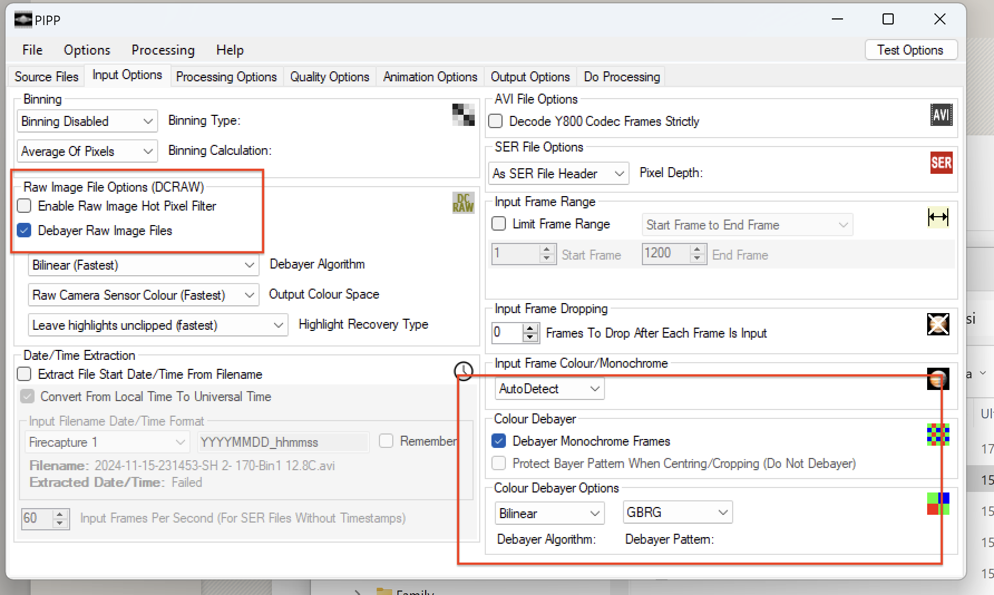This screenshot has width=994, height=595.
Task: Open the Binning Disabled dropdown
Action: [x=87, y=121]
